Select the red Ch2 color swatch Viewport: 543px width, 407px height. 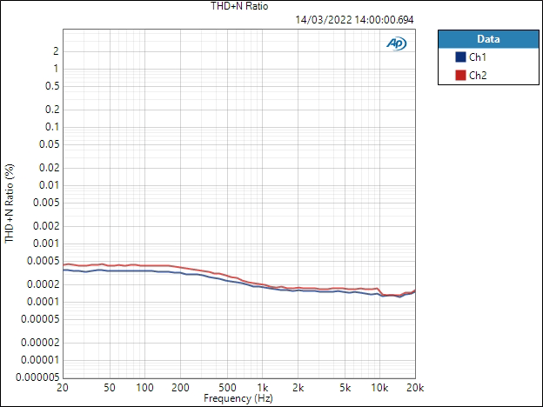pos(461,76)
